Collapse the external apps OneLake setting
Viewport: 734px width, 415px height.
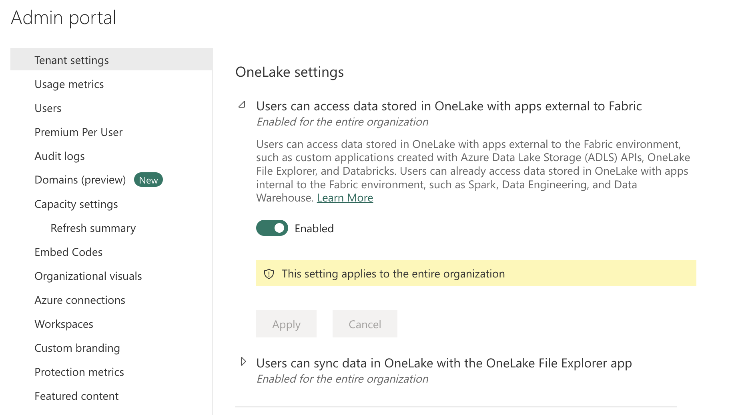(243, 104)
